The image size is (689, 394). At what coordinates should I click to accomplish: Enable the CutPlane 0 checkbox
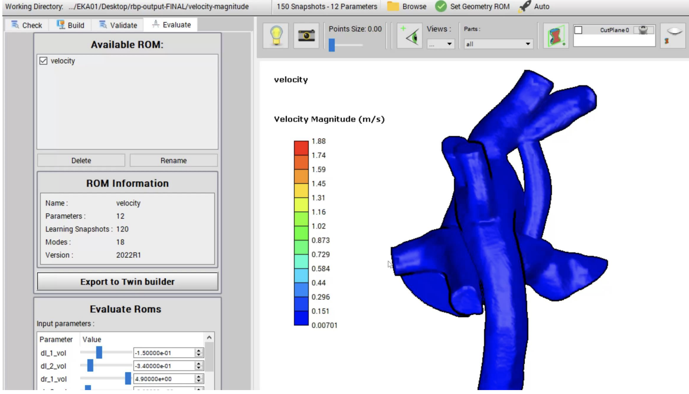pyautogui.click(x=578, y=30)
